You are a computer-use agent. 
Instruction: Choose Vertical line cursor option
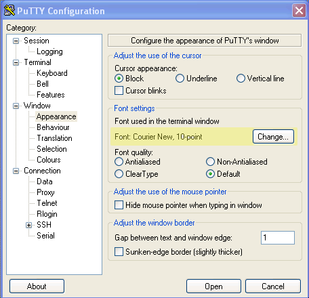tap(241, 79)
